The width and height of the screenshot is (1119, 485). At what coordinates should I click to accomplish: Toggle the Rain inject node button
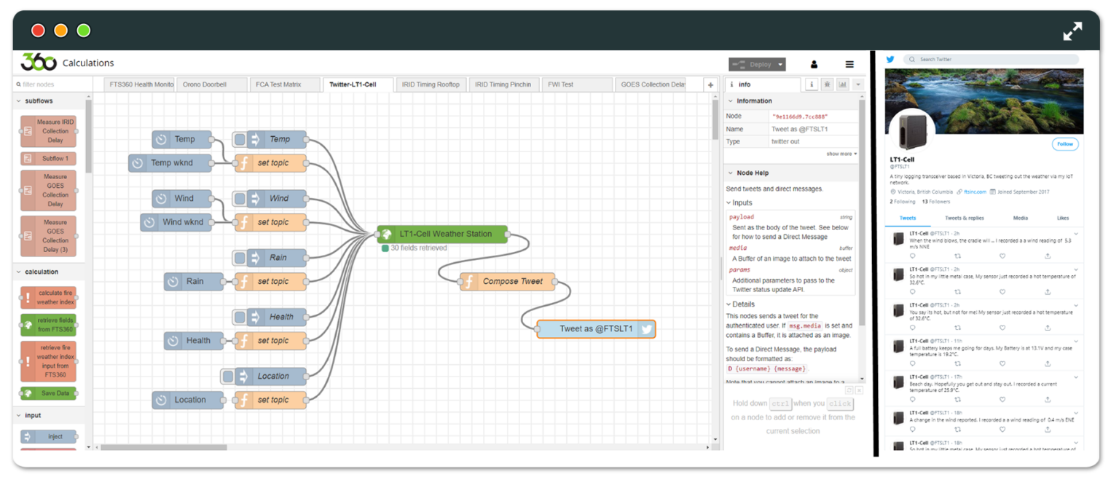240,257
